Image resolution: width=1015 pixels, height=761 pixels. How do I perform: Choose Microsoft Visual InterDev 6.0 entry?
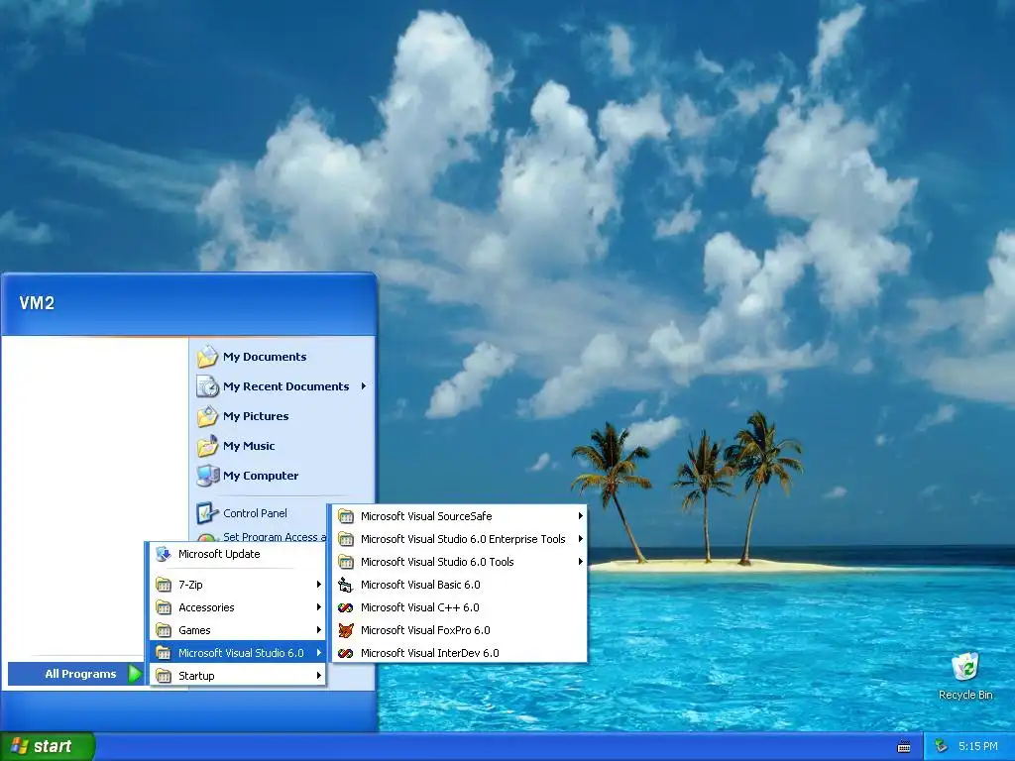(x=459, y=653)
